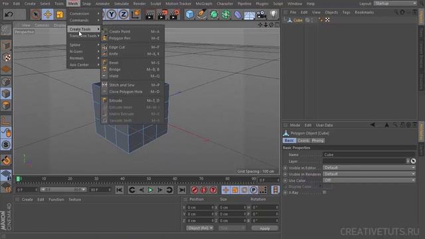This screenshot has height=239, width=425.
Task: Click the green Array modeling icon
Action: [226, 15]
